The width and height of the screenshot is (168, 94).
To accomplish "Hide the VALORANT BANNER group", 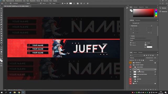I will tap(130, 65).
